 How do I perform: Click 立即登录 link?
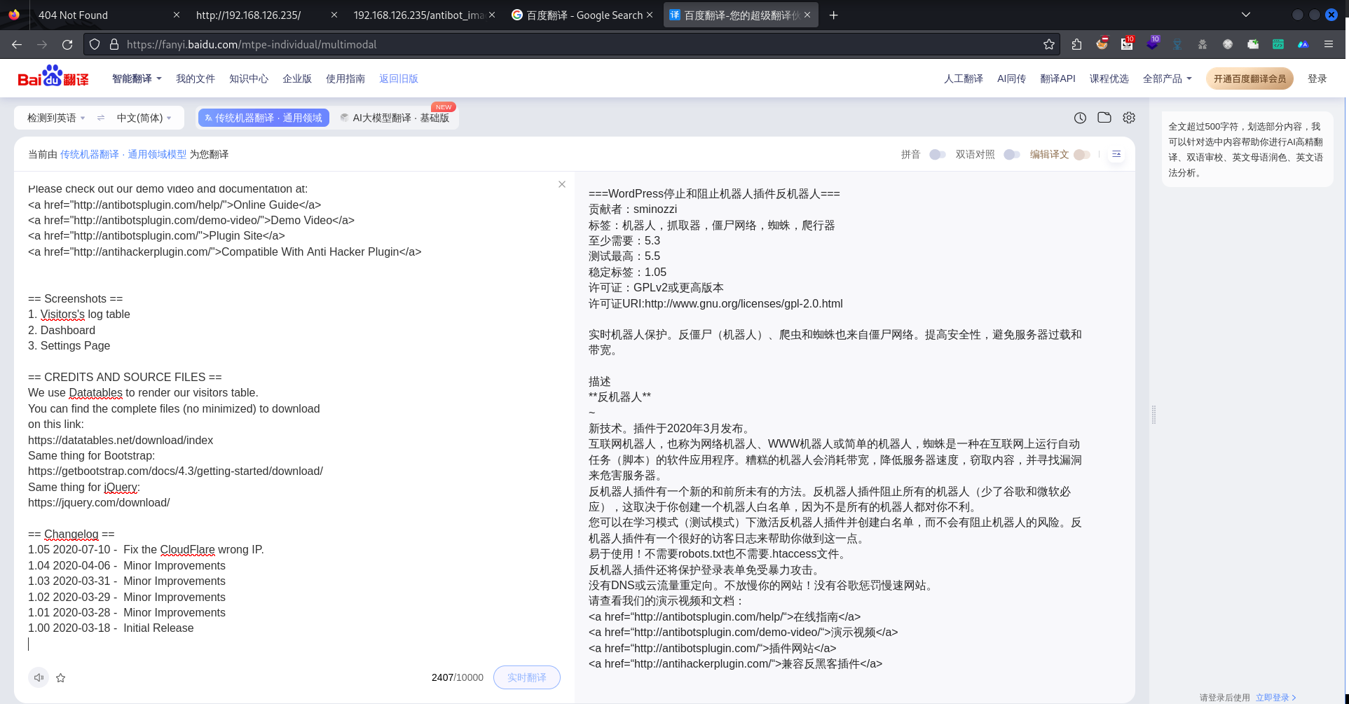1275,697
